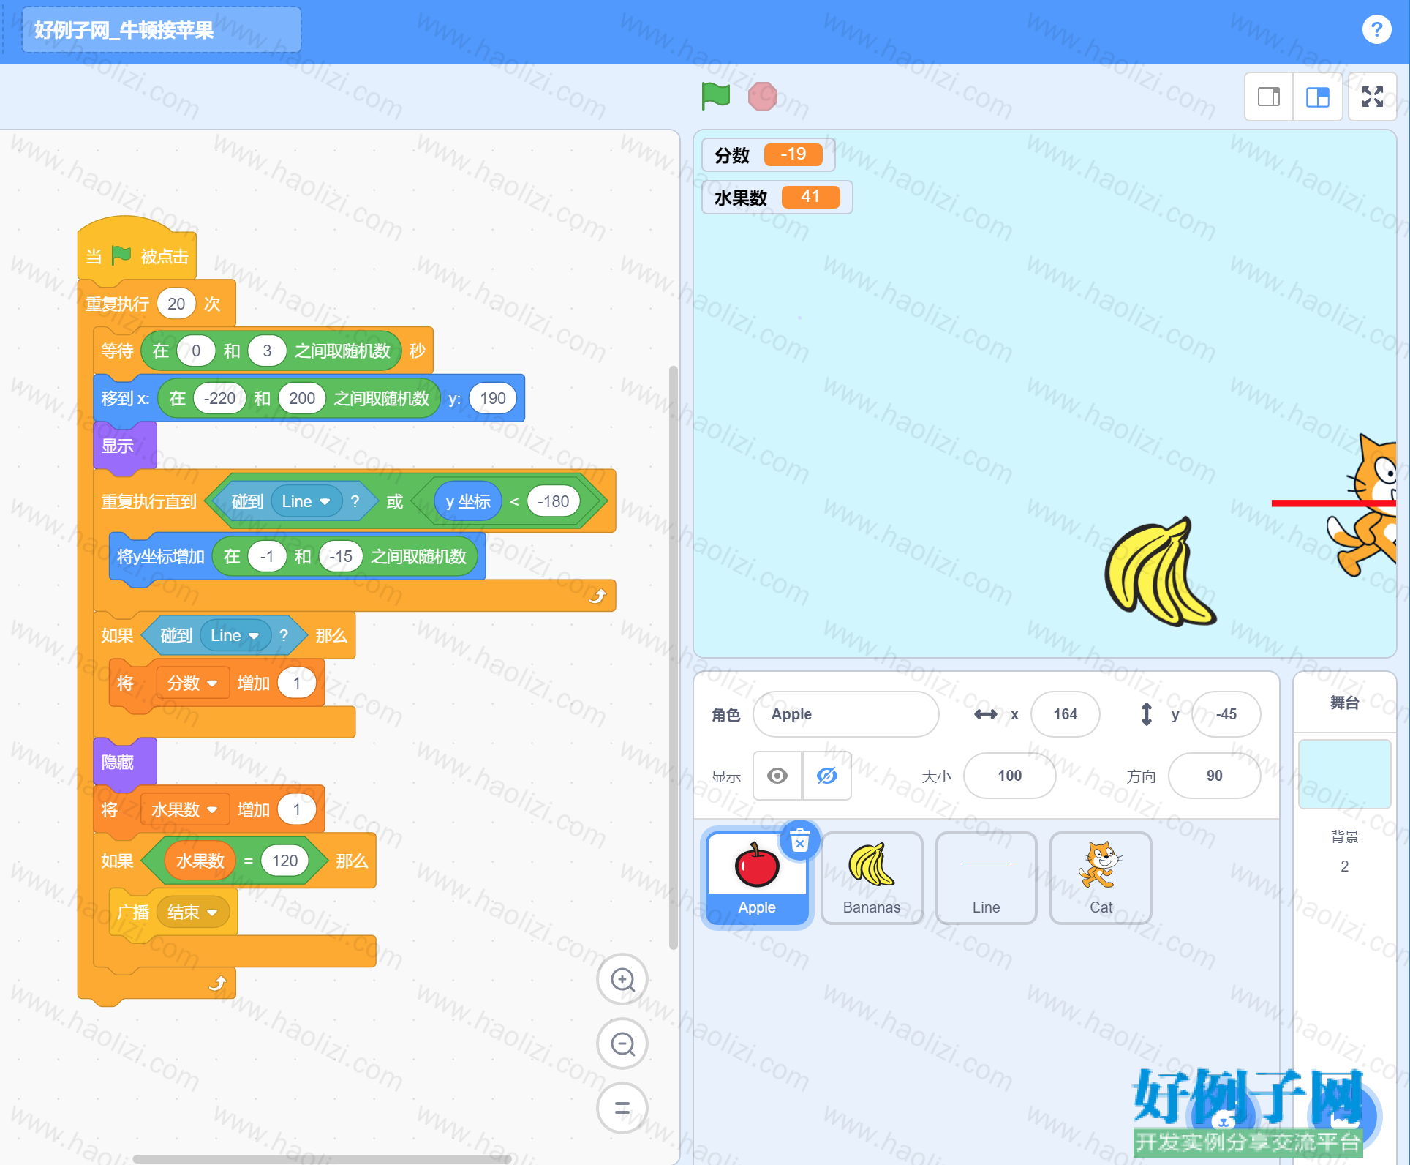
Task: Edit sprite y position value -45
Action: point(1226,714)
